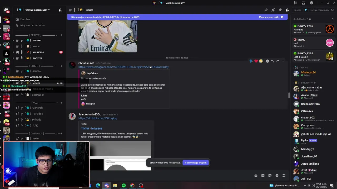The image size is (337, 189).
Task: Join the Privado voice channel
Action: 39,120
